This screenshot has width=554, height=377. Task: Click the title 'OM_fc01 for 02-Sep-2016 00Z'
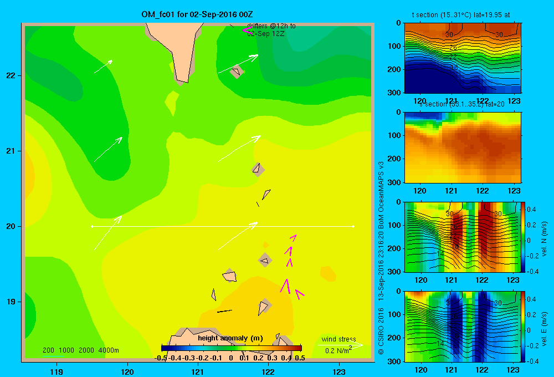(197, 14)
